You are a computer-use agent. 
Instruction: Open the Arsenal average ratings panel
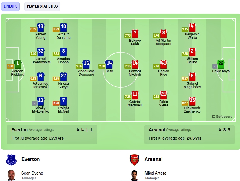point(190,135)
